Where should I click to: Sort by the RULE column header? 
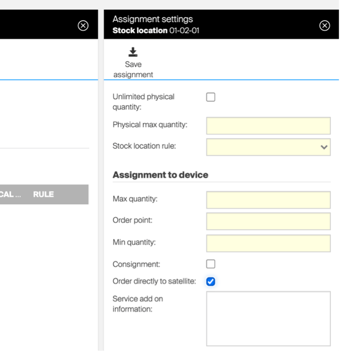click(x=43, y=195)
